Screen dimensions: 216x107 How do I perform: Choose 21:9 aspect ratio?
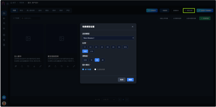click(x=92, y=51)
